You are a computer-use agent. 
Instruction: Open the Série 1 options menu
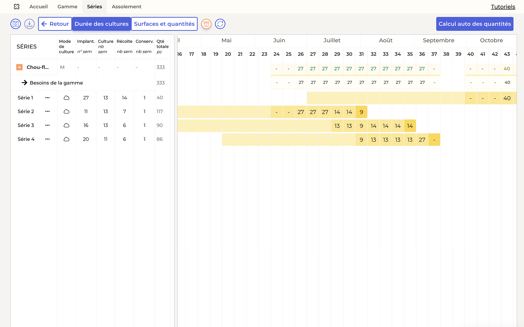[x=47, y=98]
